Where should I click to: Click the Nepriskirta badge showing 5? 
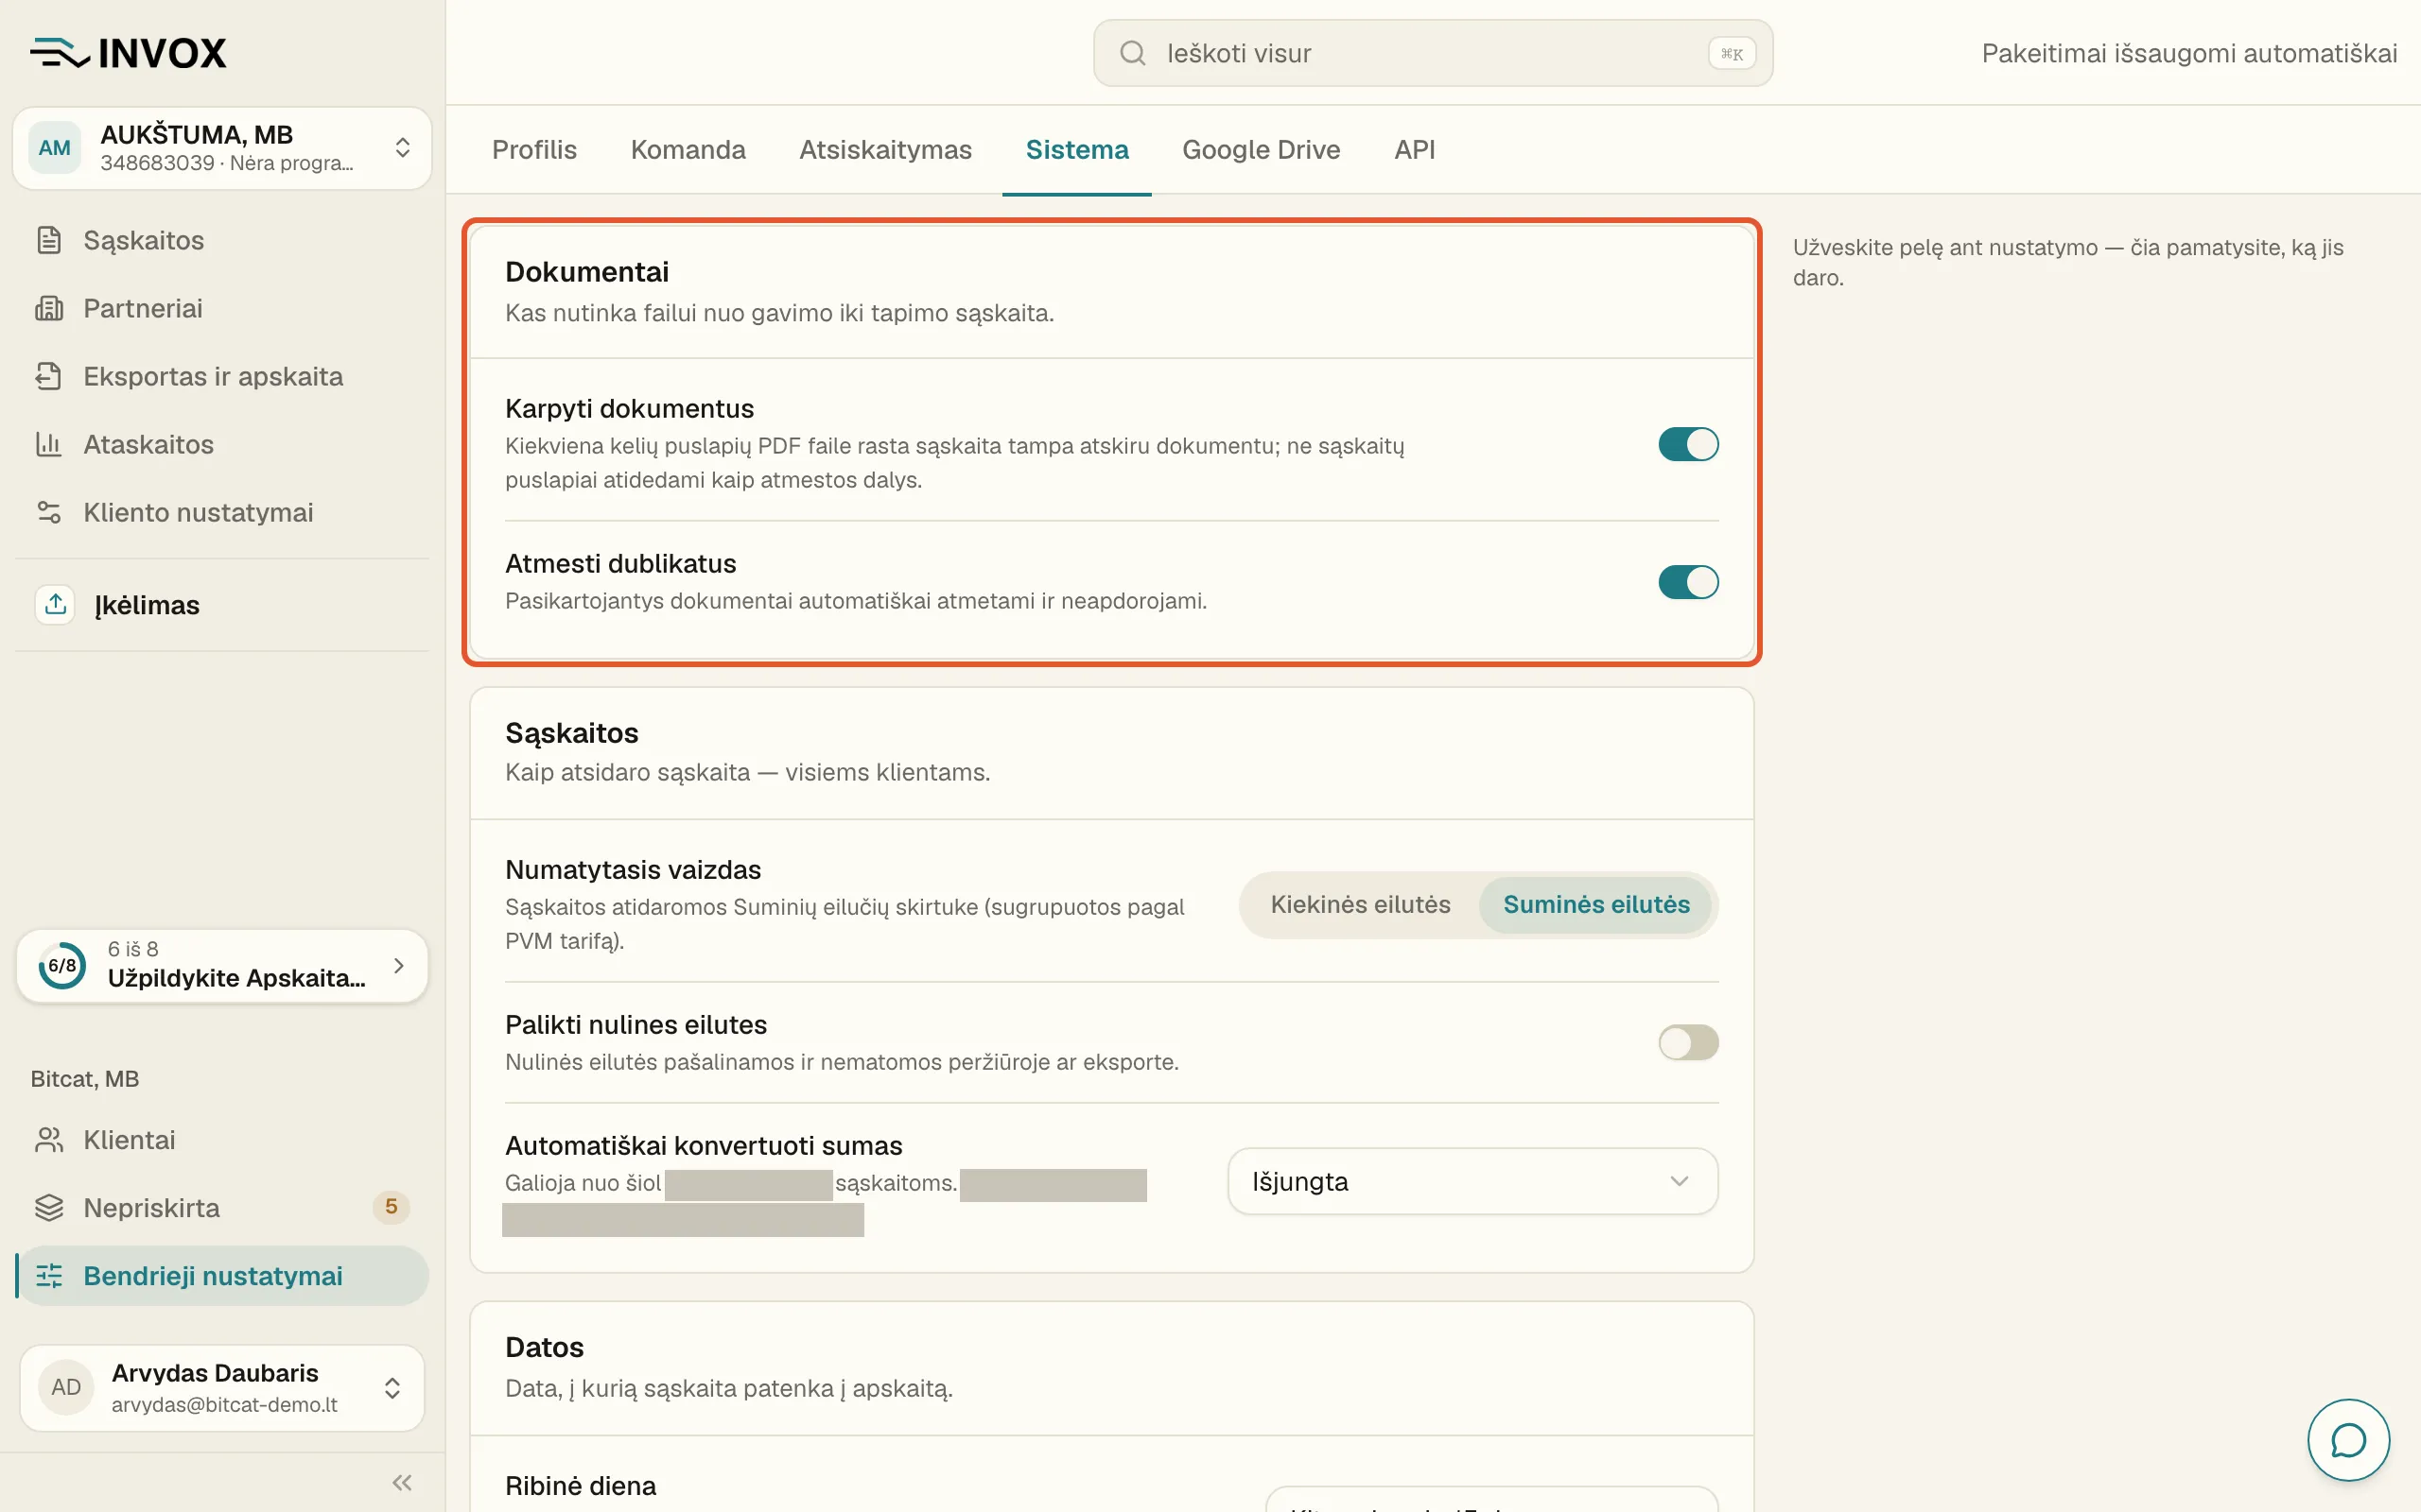[392, 1207]
